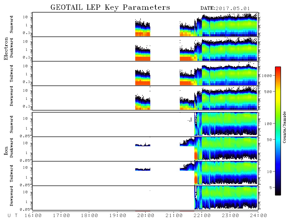This screenshot has width=286, height=220.
Task: Select the Electron Sunward panel label
Action: pos(12,24)
